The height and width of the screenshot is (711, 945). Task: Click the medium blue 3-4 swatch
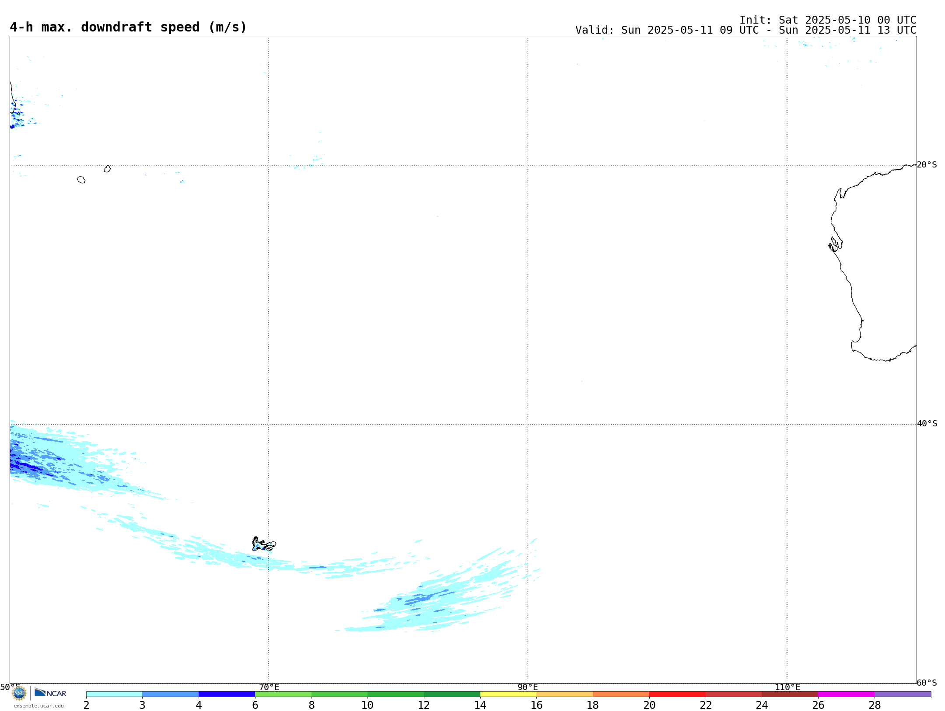(171, 694)
